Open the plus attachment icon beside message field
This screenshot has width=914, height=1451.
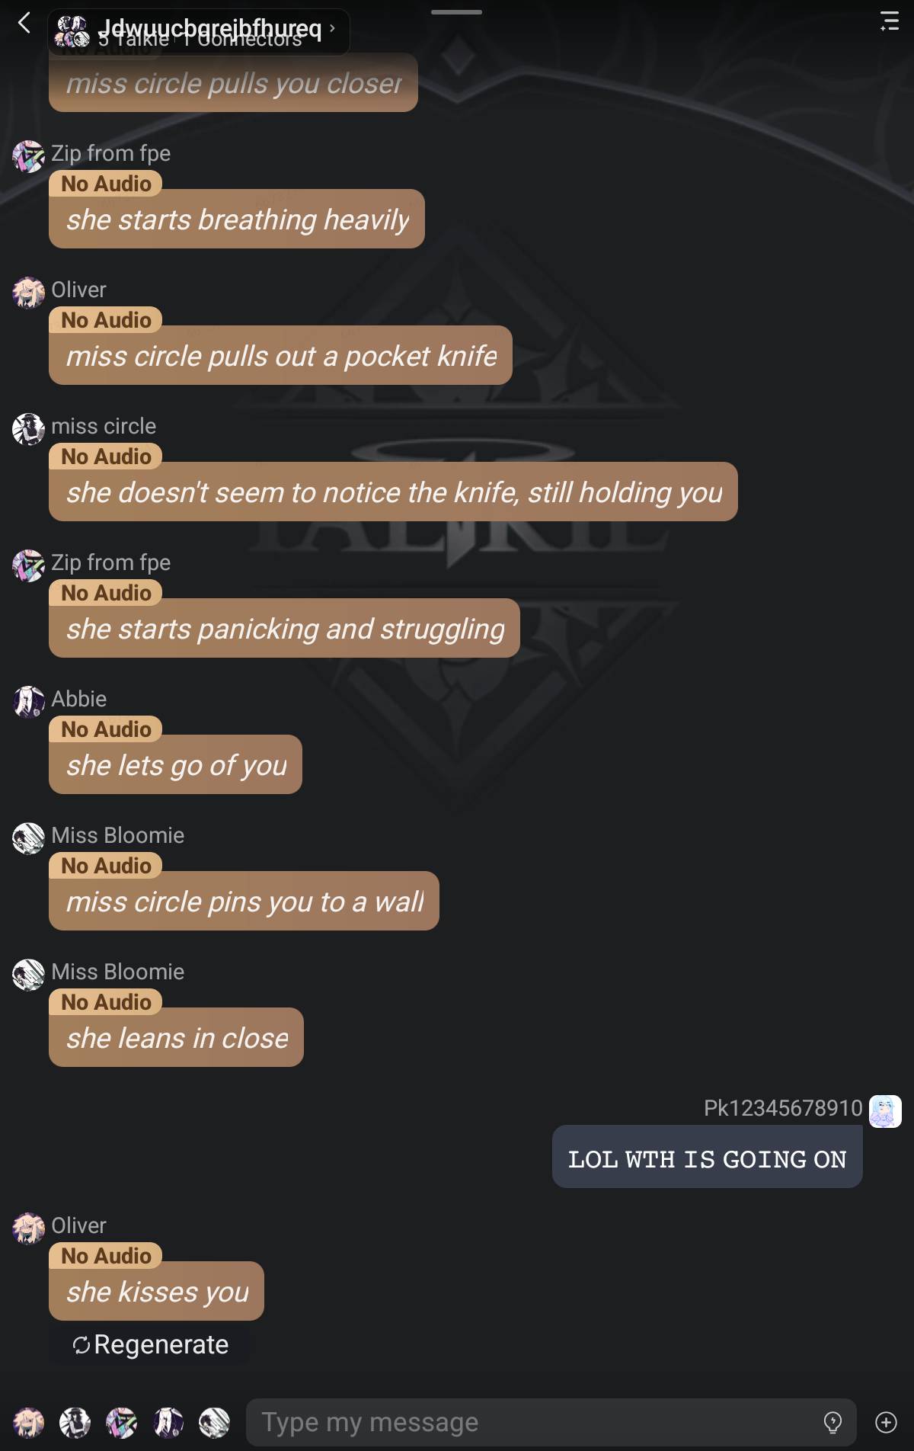886,1422
